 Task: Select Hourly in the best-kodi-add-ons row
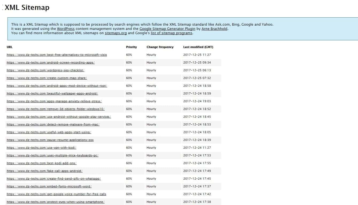pyautogui.click(x=151, y=163)
